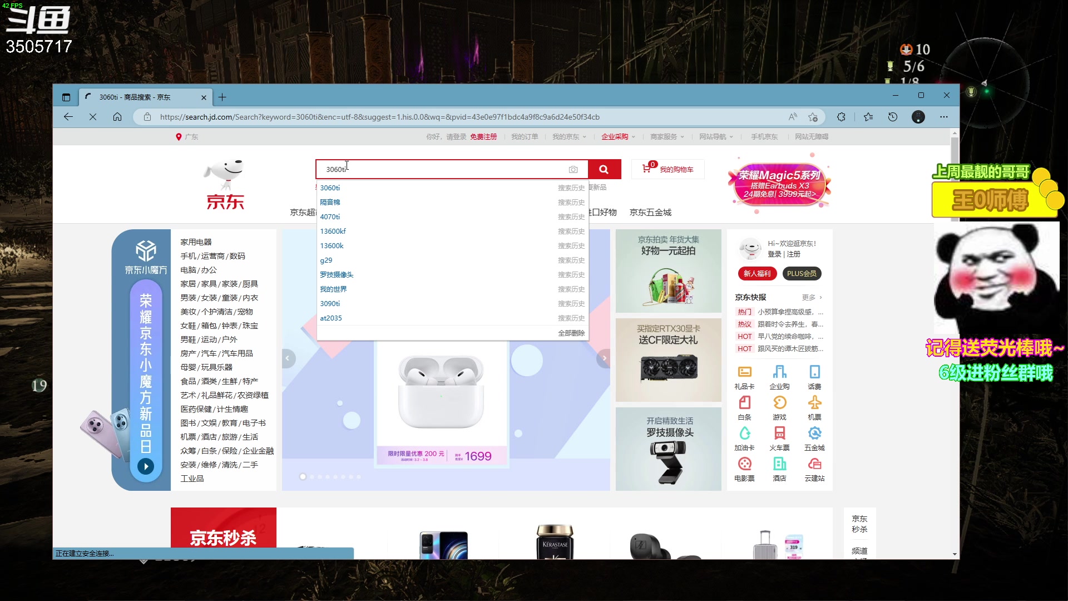The width and height of the screenshot is (1068, 601).
Task: Select 4070ti from search history suggestions
Action: 330,216
